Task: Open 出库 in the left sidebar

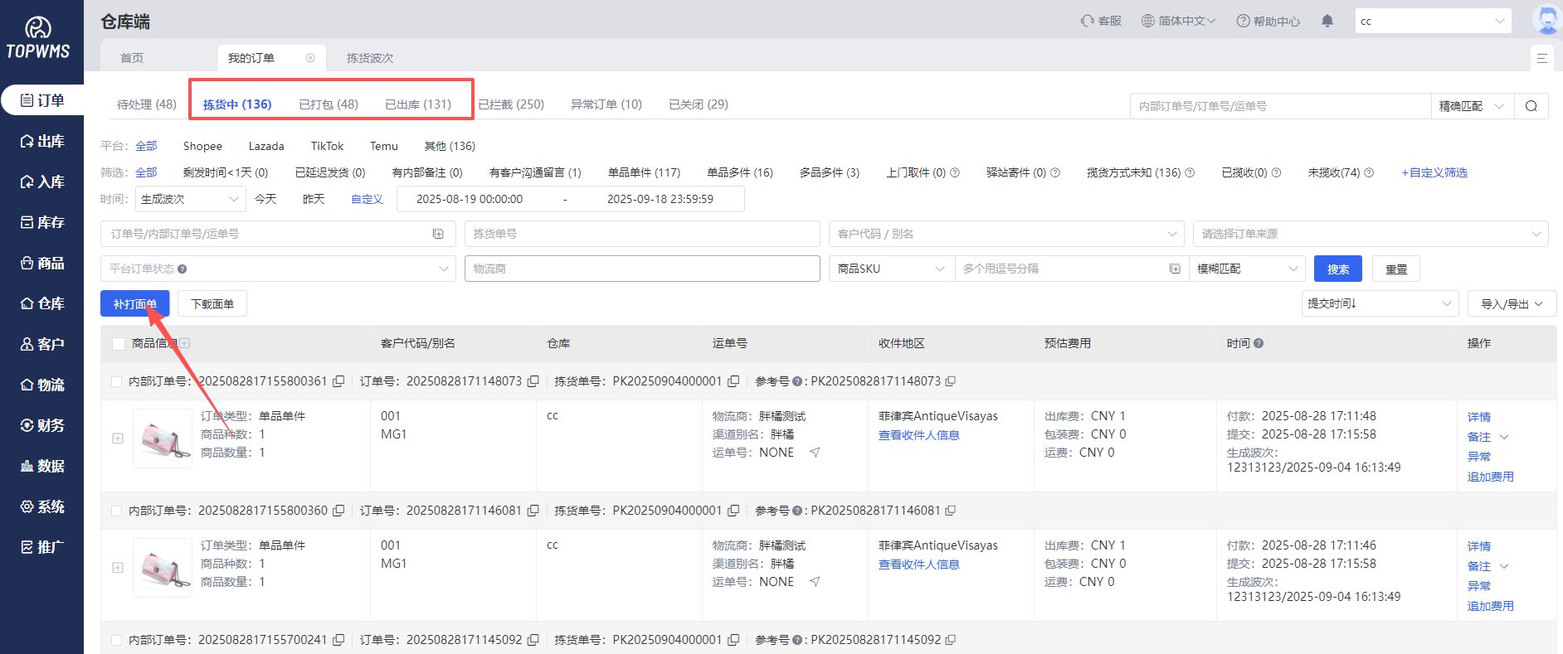Action: point(42,141)
